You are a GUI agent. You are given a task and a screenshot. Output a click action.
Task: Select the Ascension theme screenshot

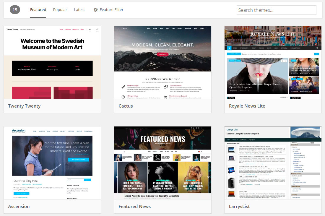coord(52,163)
